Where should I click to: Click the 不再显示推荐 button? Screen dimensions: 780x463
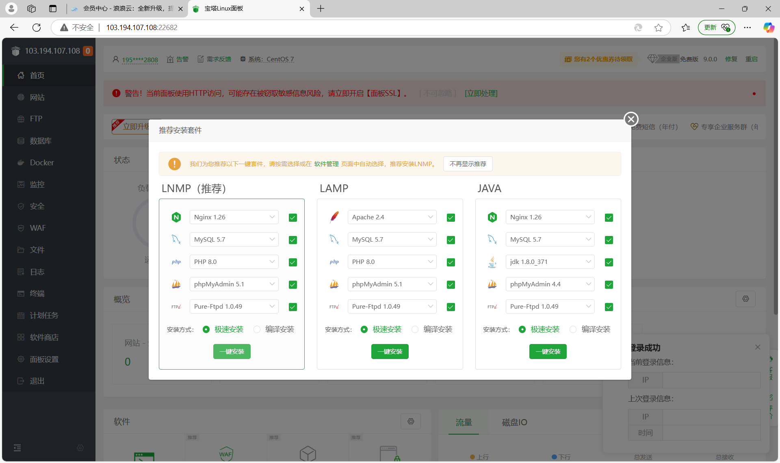coord(468,164)
